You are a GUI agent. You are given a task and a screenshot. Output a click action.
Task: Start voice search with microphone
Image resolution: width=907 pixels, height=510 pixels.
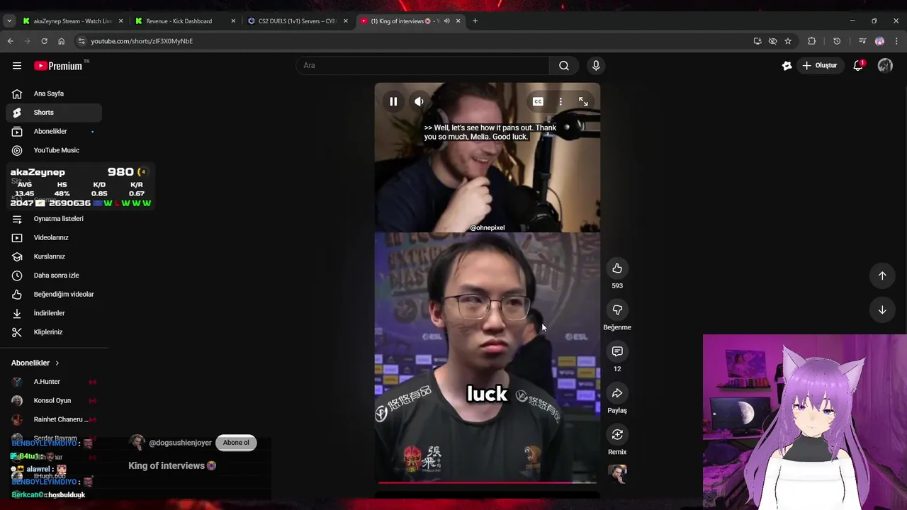(596, 65)
